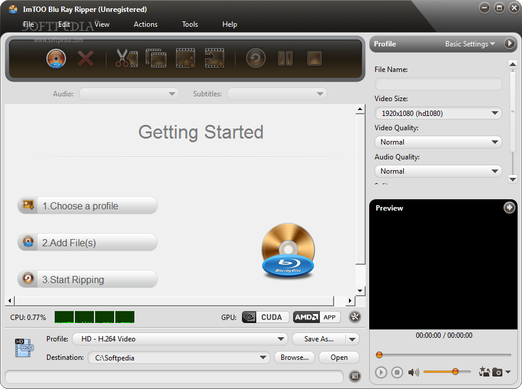522x389 pixels.
Task: Click the log icon beside the progress bar
Action: pyautogui.click(x=355, y=376)
